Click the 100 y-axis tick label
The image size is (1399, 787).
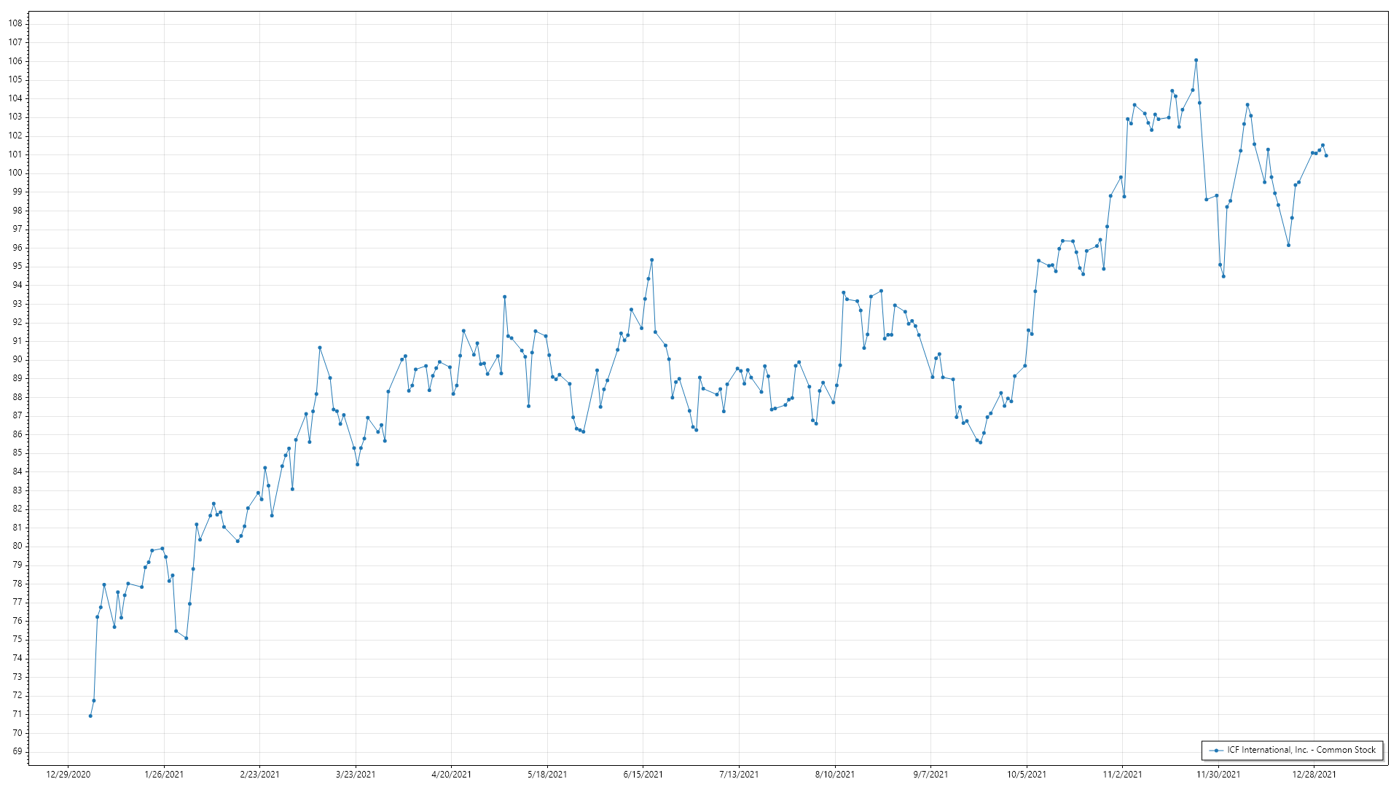coord(15,173)
